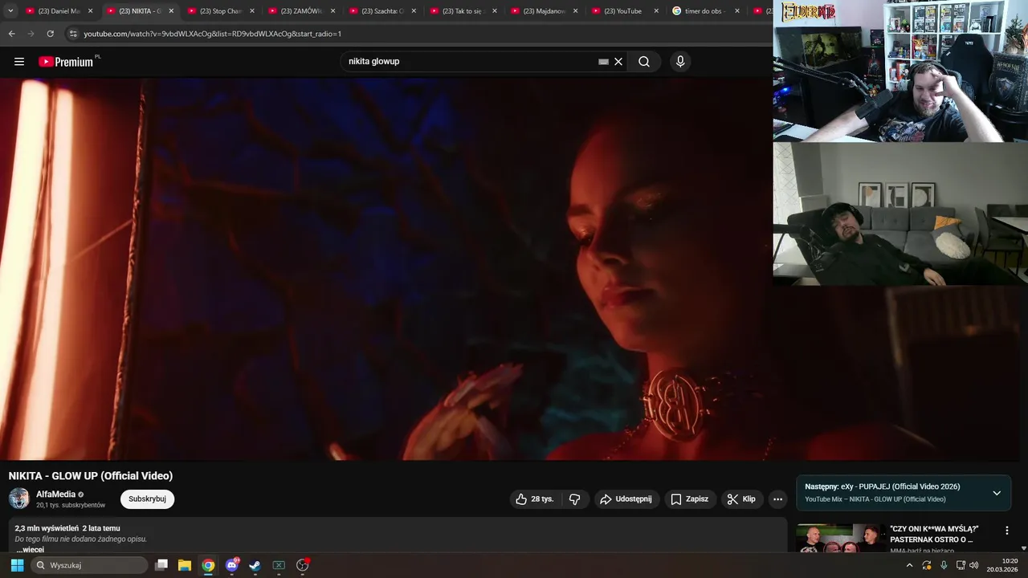This screenshot has height=578, width=1028.
Task: Dislike the NIKITA video
Action: 575,499
